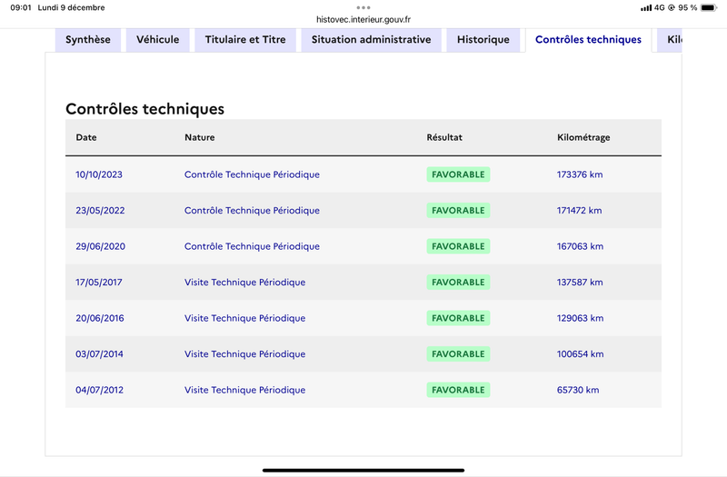Click Visite Technique Périodique in 20/06/2016 row
Screen dimensions: 727x477
[x=244, y=319]
